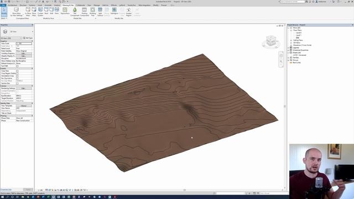
Task: Choose the Place Mass tool
Action: 34,12
